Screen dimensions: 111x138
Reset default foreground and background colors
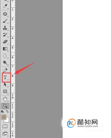[2, 112]
